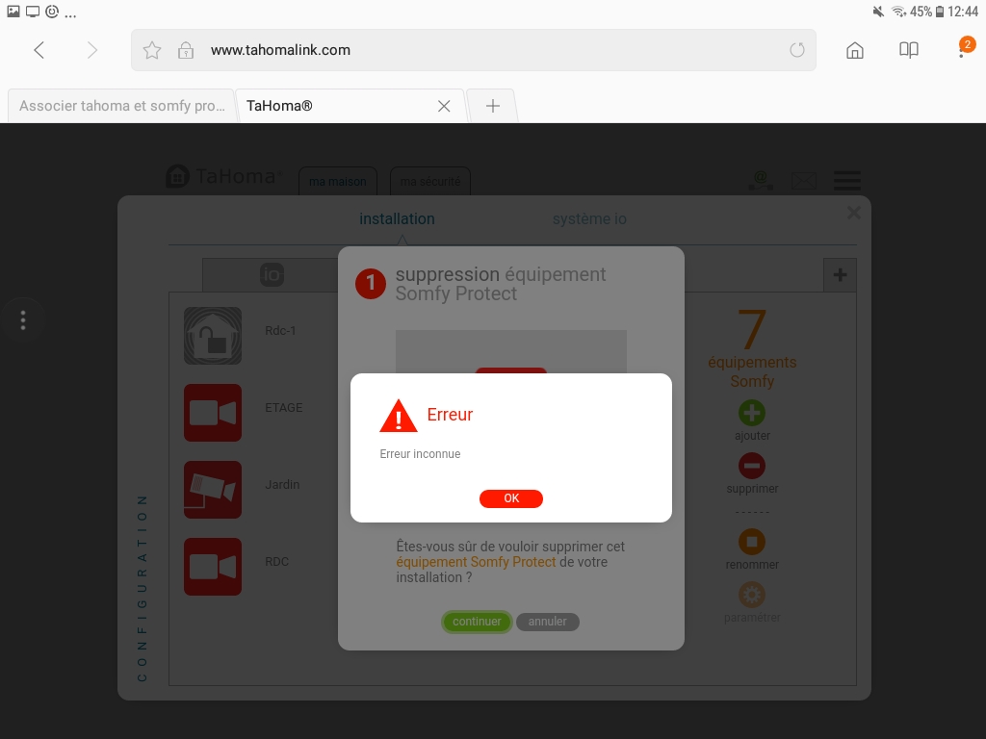The height and width of the screenshot is (739, 986).
Task: Click the Erreur inconnue message text
Action: tap(420, 454)
